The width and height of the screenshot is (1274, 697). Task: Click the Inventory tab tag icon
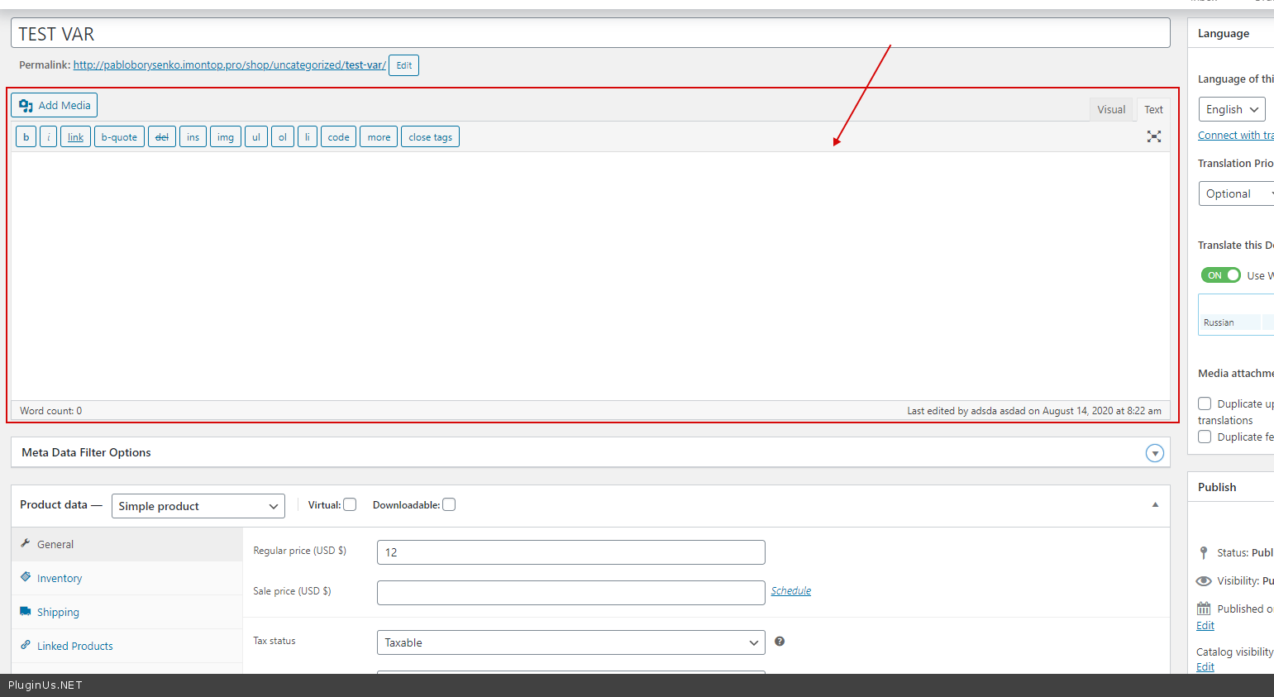tap(26, 577)
